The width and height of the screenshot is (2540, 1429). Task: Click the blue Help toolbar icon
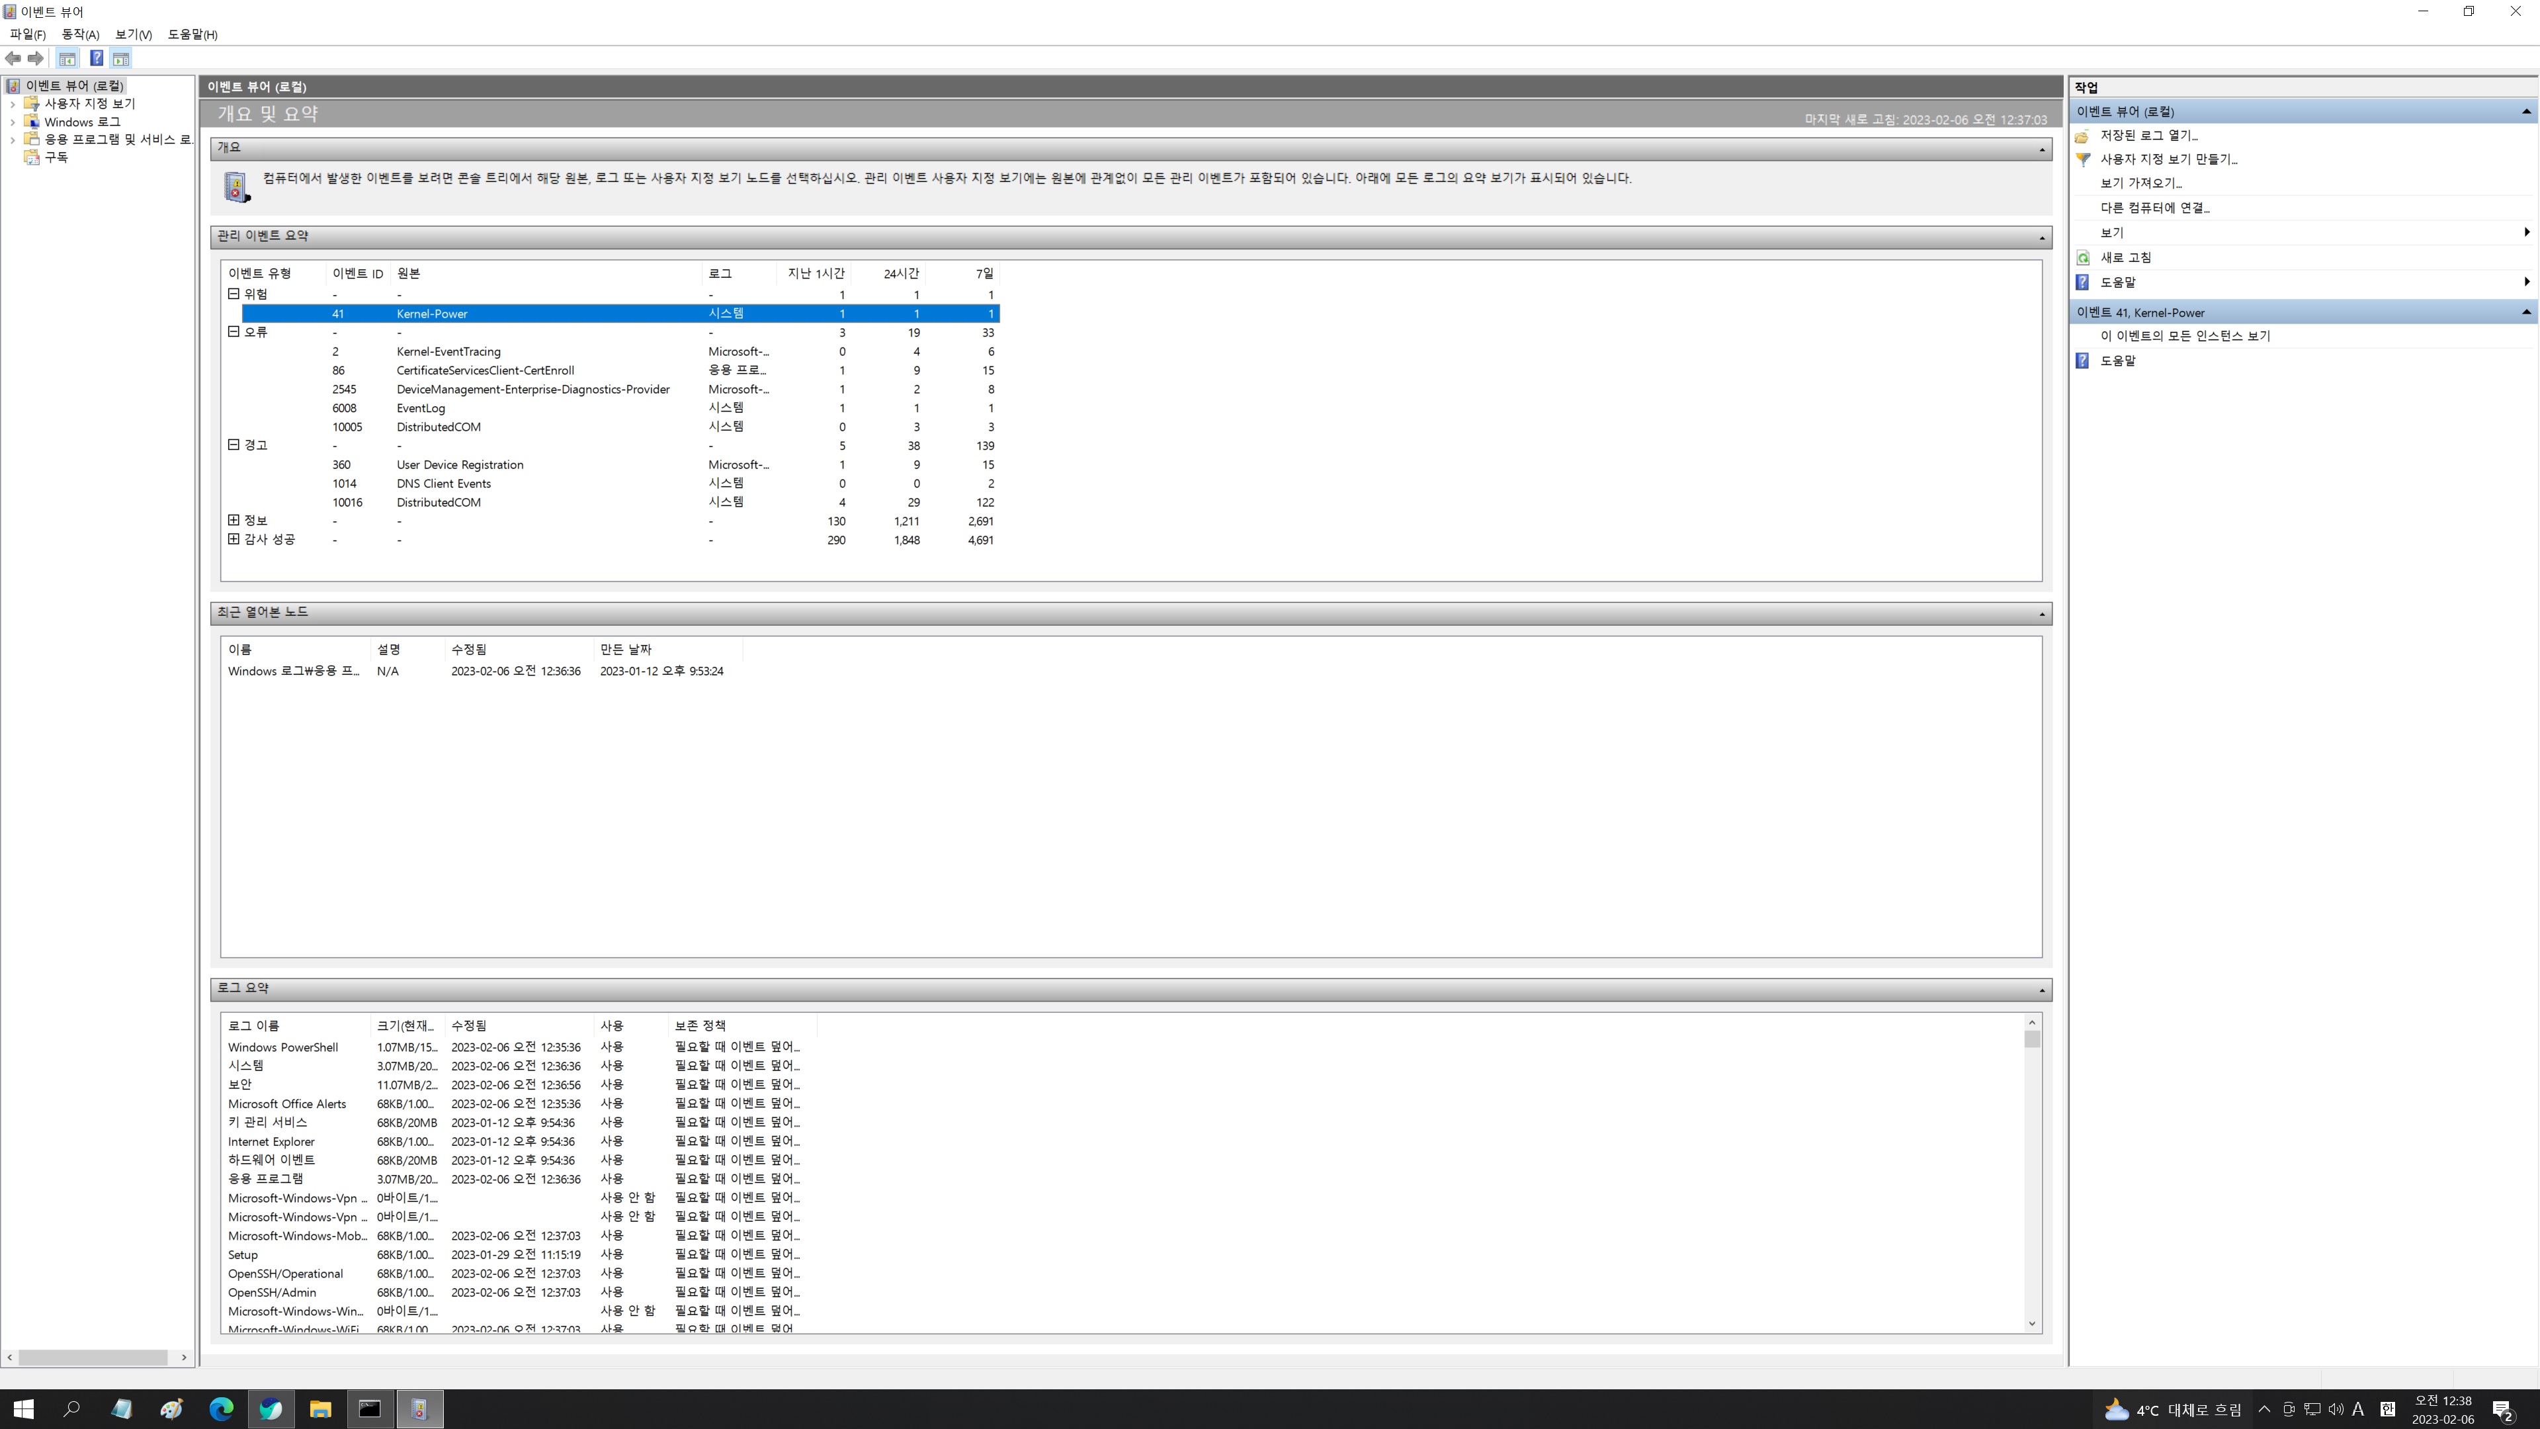96,59
